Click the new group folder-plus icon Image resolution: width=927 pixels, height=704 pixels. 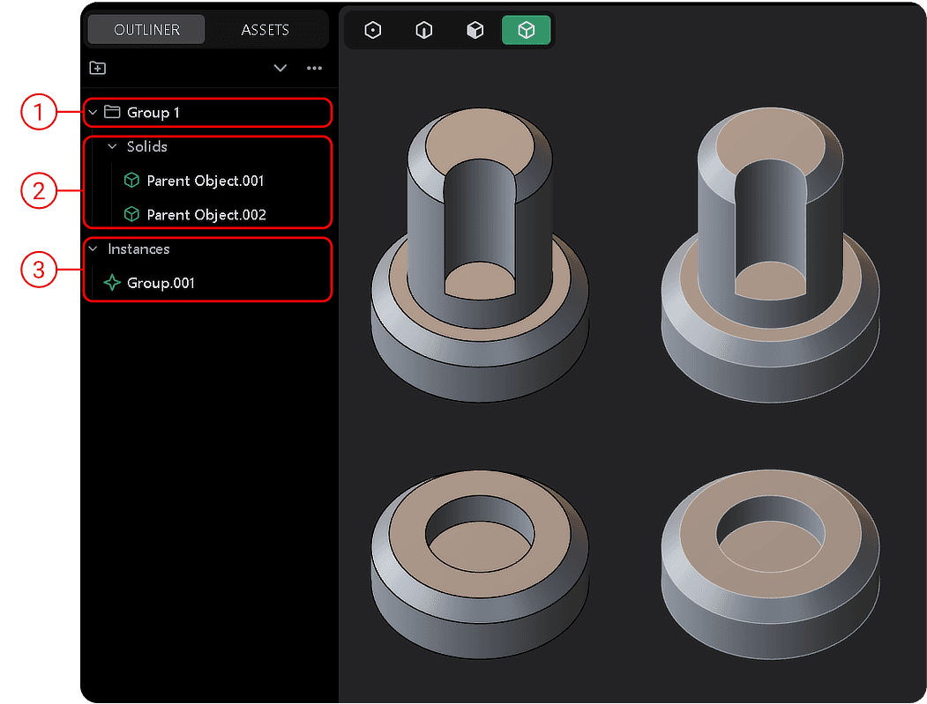tap(98, 68)
